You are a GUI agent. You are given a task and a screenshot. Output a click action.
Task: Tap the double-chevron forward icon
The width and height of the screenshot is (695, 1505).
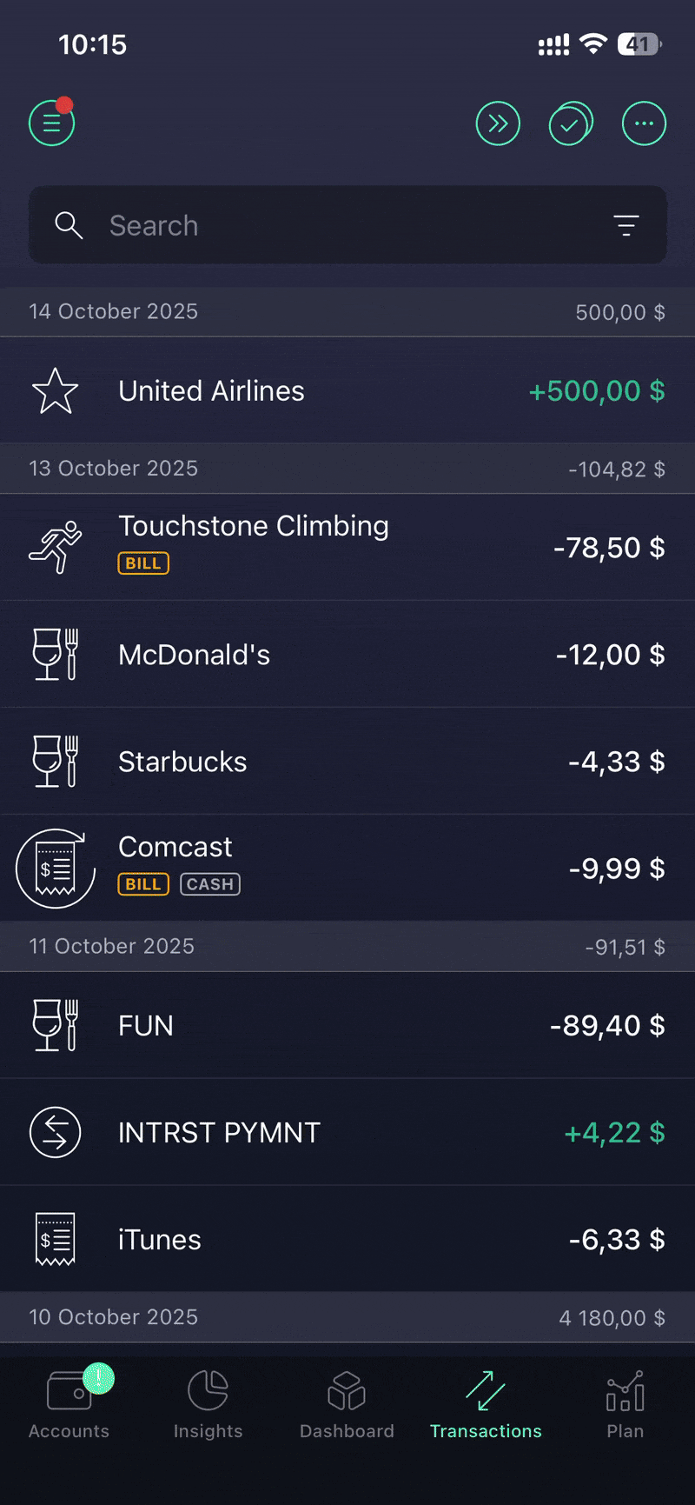click(498, 123)
